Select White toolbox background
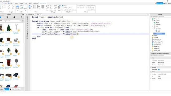The height and width of the screenshot is (96, 171). (x=6, y=89)
